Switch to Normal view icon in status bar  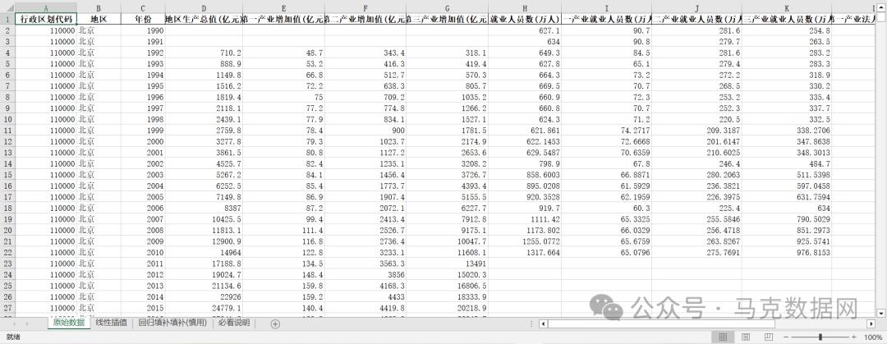pos(723,337)
